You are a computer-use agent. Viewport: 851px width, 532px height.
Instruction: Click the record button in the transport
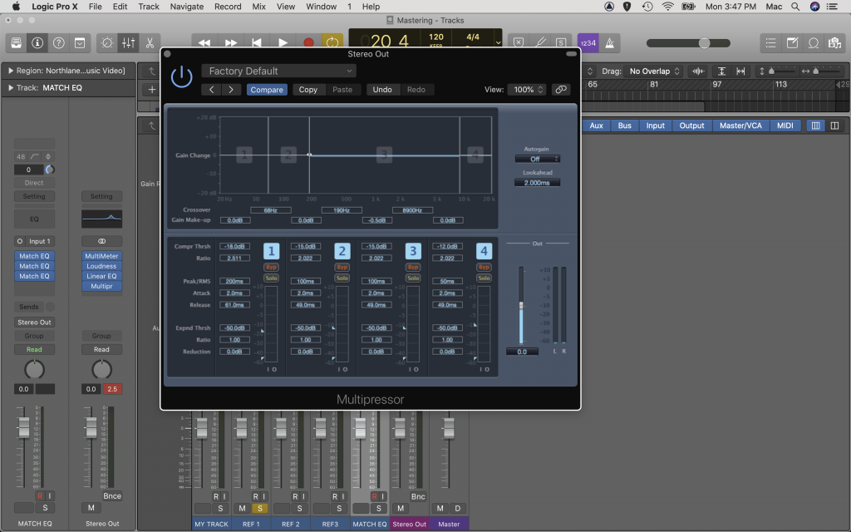point(308,41)
